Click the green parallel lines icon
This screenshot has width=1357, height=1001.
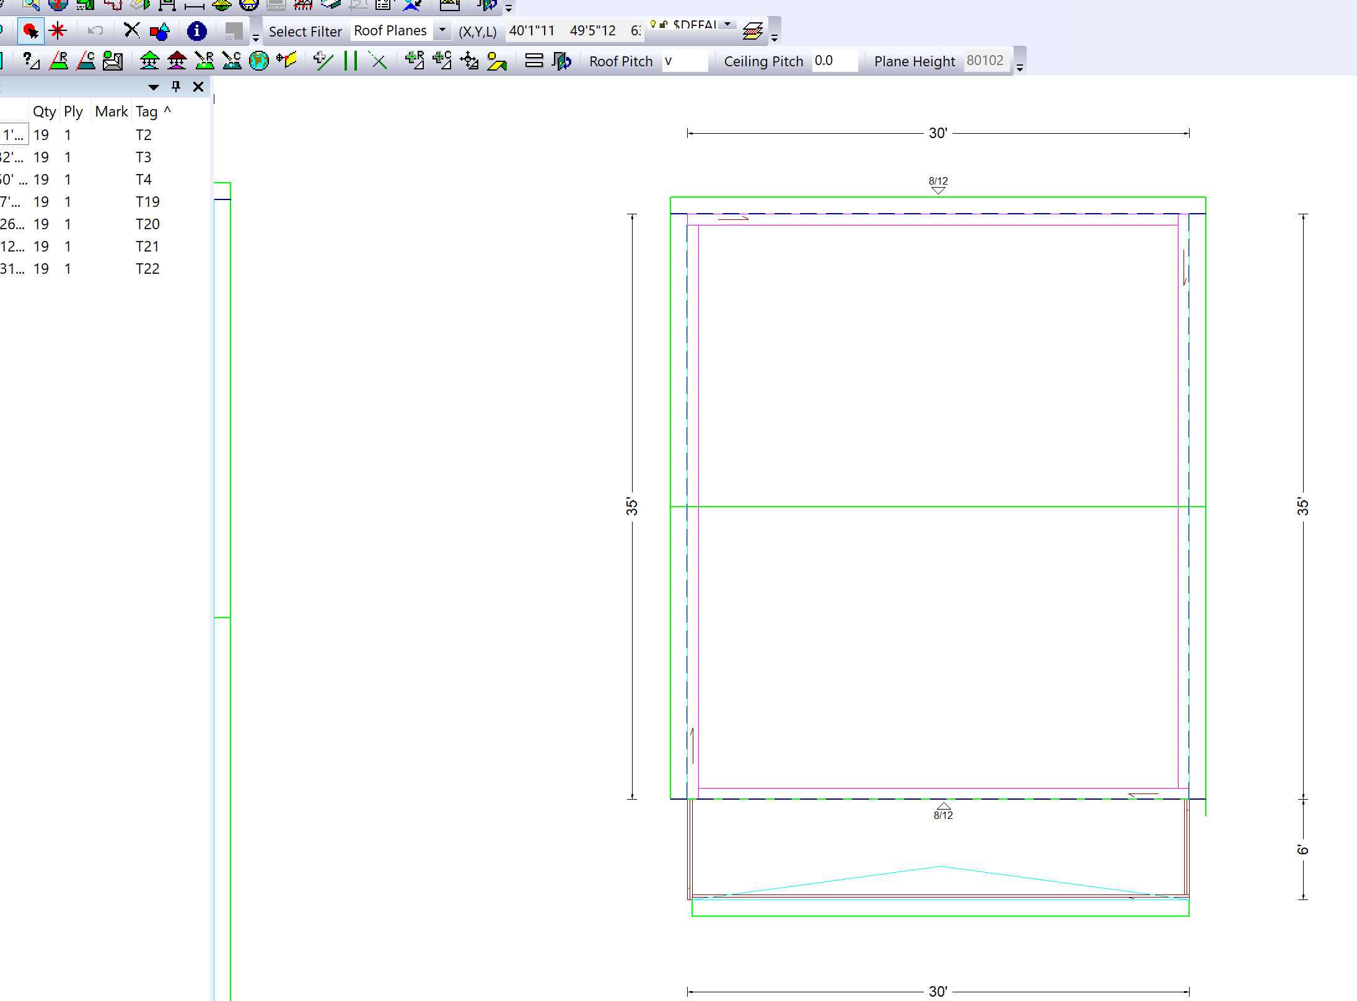tap(350, 61)
